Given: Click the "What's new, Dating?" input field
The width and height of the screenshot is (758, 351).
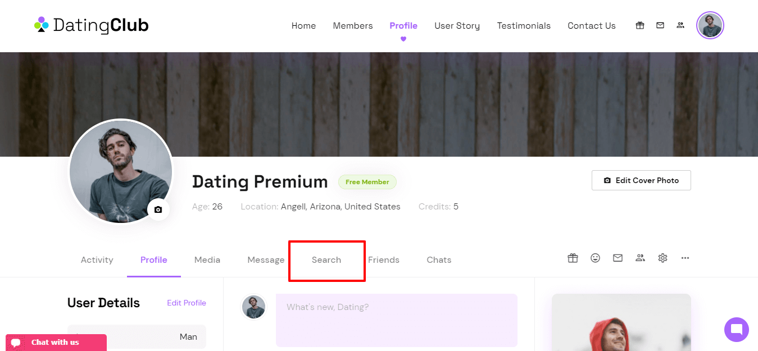Looking at the screenshot, I should 397,320.
